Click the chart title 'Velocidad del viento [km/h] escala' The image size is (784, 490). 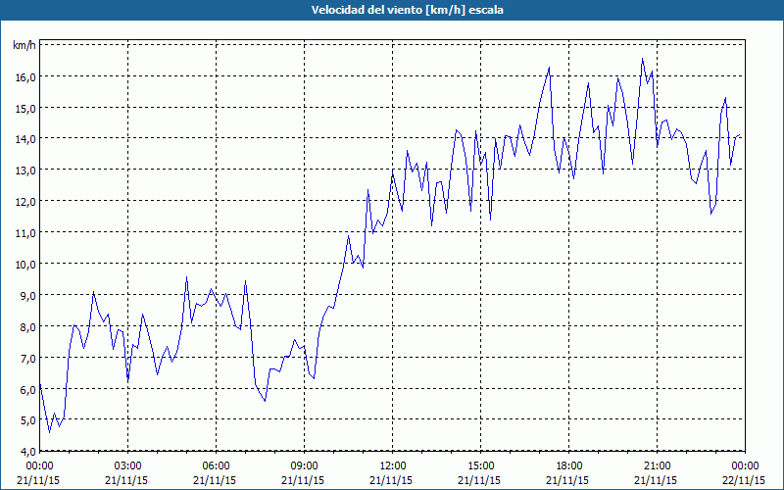407,10
